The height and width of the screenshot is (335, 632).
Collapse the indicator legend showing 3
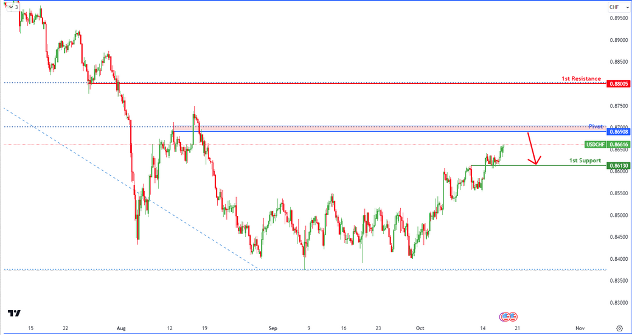[x=13, y=7]
